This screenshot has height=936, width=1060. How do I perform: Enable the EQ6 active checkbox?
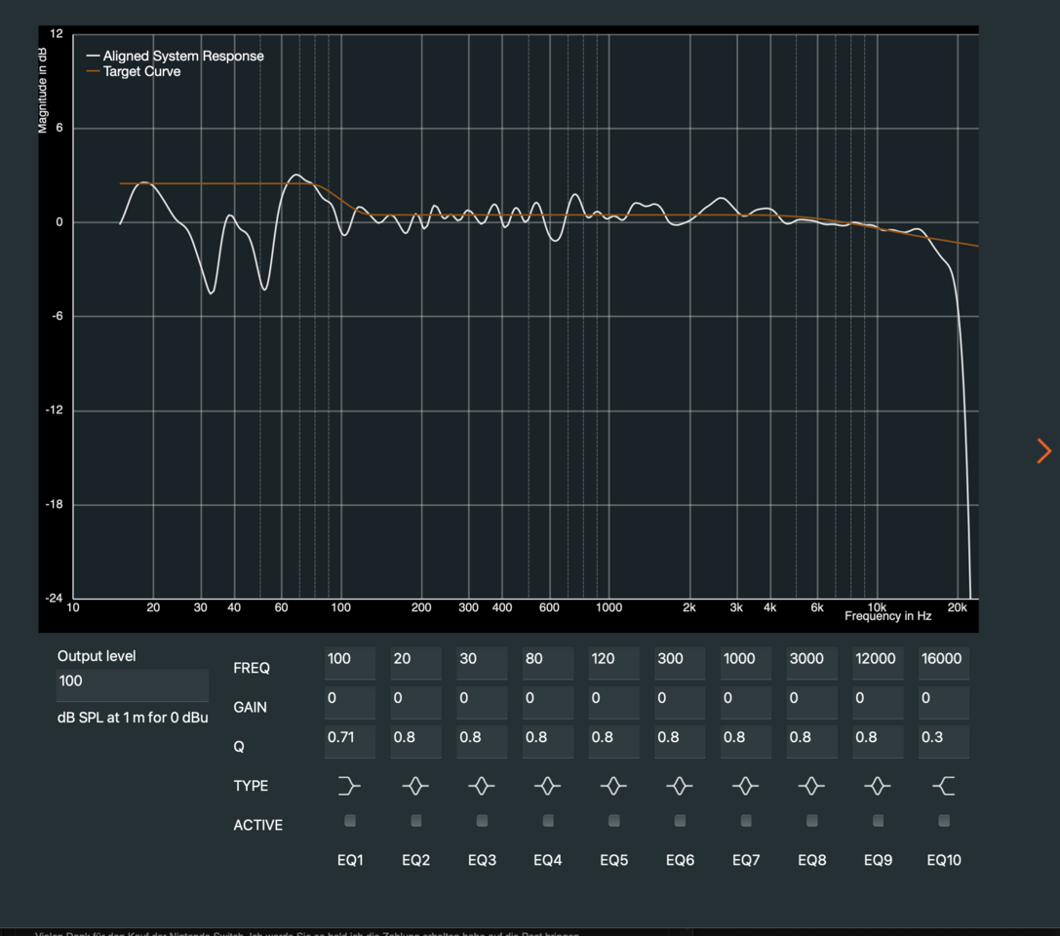pos(680,820)
